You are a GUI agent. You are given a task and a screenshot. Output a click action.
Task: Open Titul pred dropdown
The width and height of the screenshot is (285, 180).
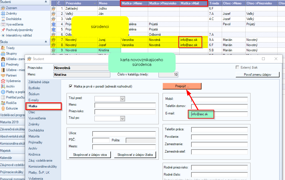coord(122,99)
